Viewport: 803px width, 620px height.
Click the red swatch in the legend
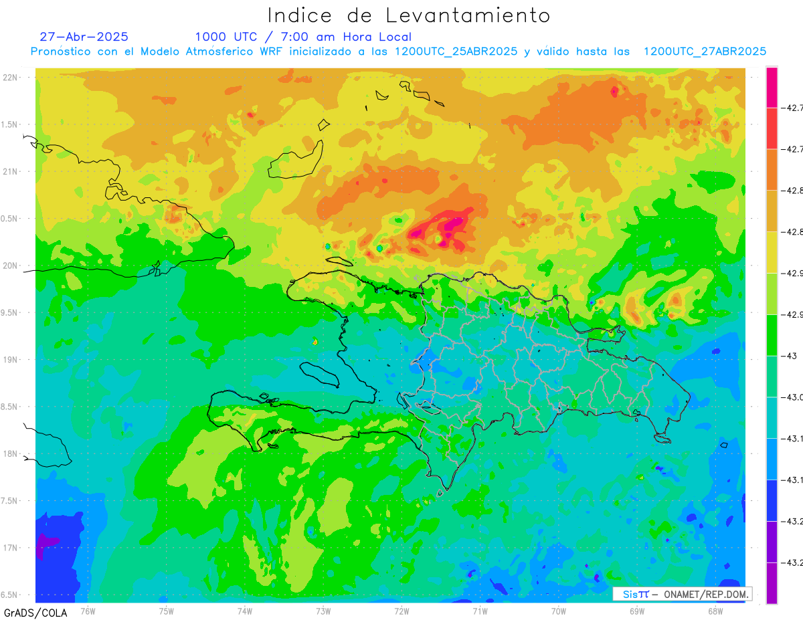(772, 128)
